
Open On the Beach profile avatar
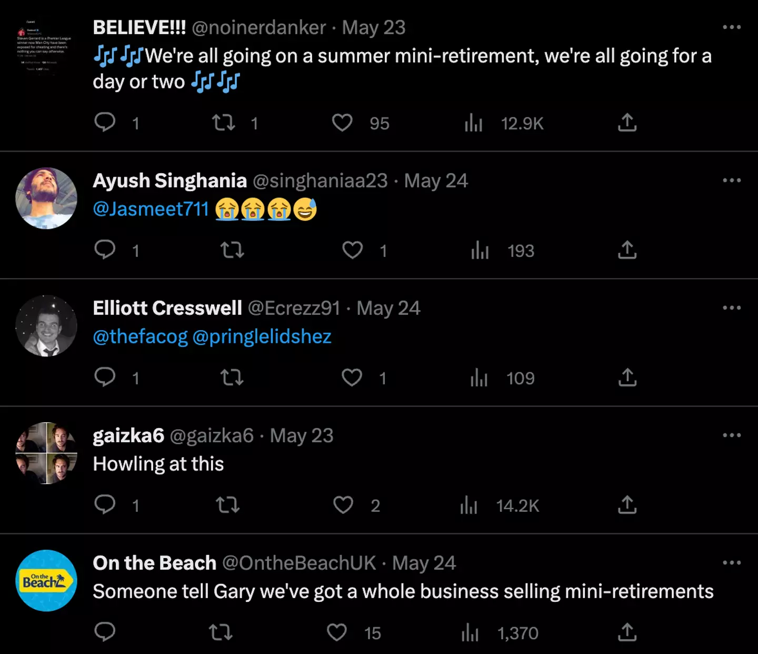pyautogui.click(x=46, y=581)
